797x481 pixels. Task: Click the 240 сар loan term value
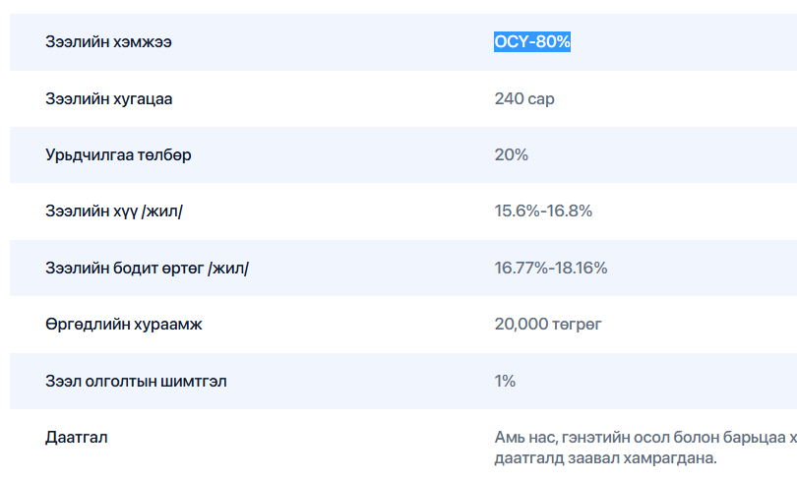pyautogui.click(x=524, y=98)
